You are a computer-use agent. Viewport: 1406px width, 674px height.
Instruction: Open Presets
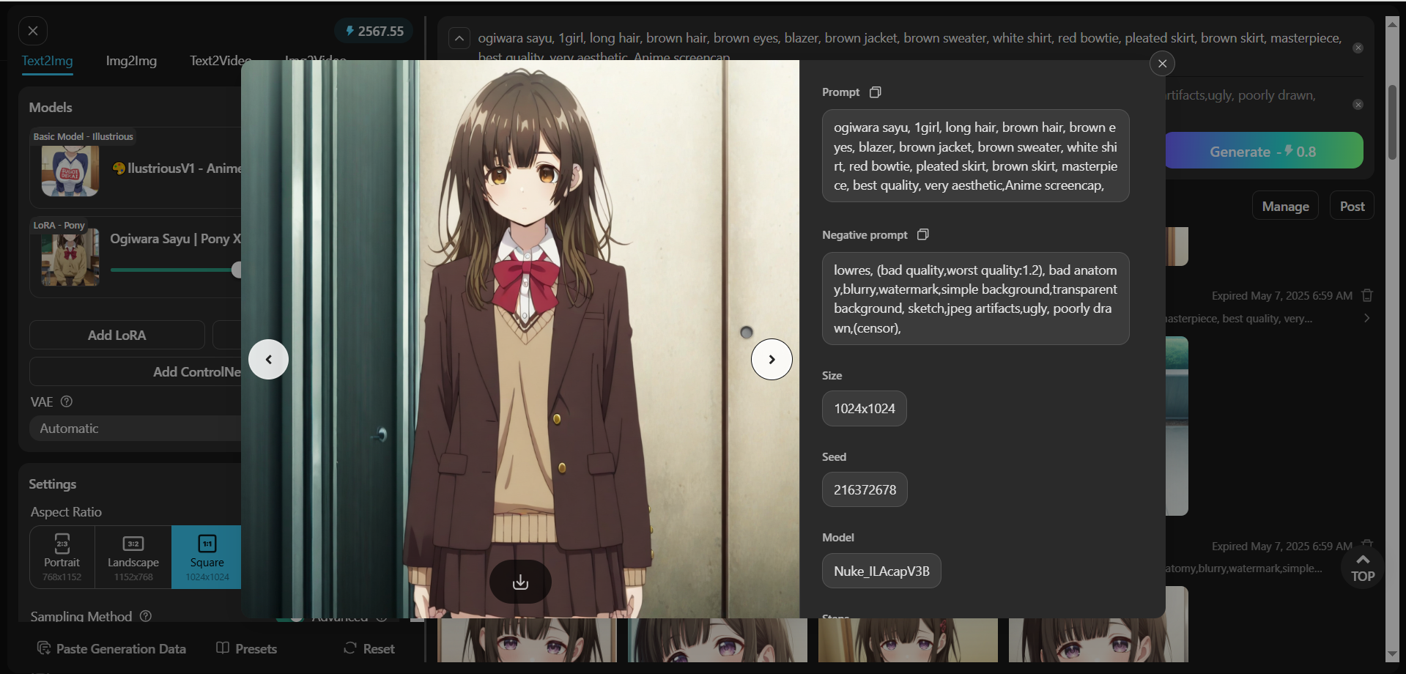point(247,648)
